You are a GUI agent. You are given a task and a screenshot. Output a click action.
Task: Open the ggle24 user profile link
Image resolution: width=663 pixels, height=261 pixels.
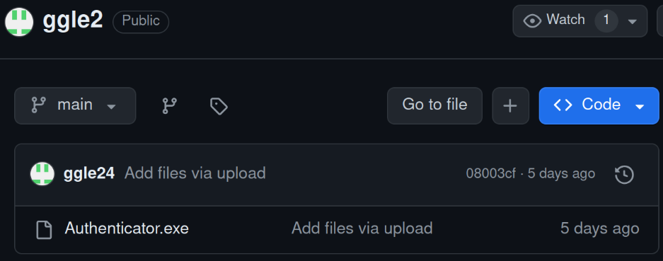click(88, 173)
